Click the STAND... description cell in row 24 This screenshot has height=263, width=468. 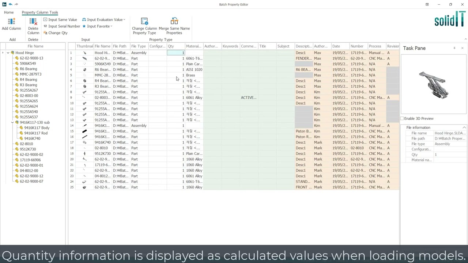304,182
